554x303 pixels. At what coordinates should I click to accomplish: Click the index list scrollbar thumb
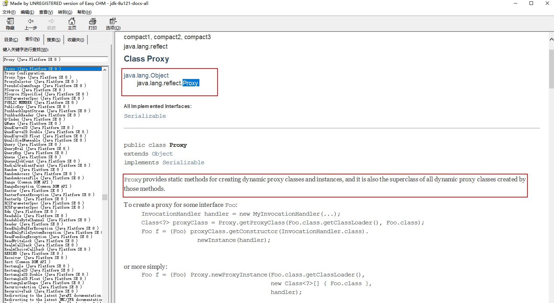[x=105, y=197]
